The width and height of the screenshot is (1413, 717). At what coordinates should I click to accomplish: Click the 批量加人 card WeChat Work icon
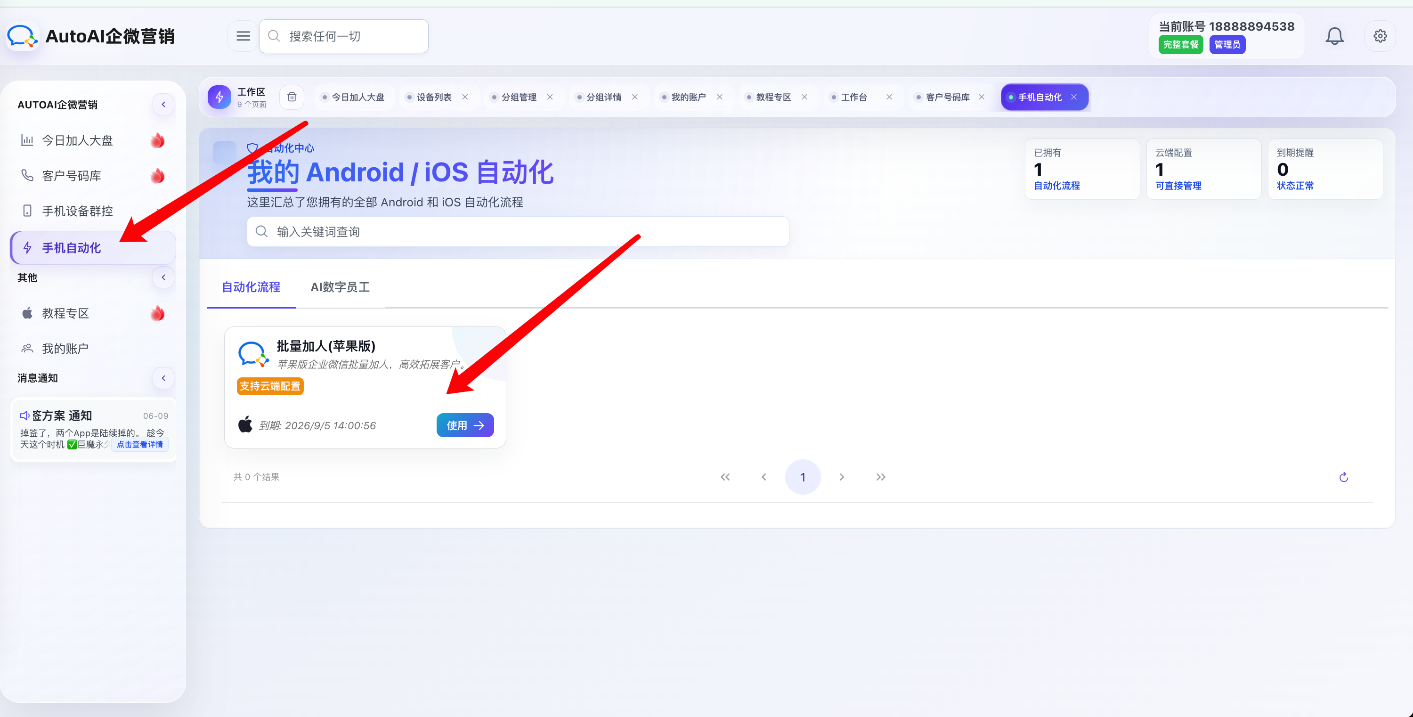[x=253, y=354]
